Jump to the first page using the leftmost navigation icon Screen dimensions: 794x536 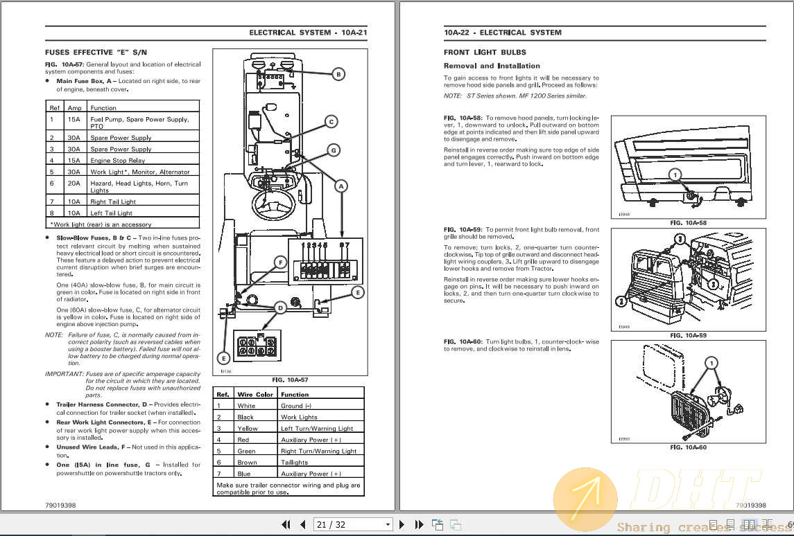[x=286, y=524]
